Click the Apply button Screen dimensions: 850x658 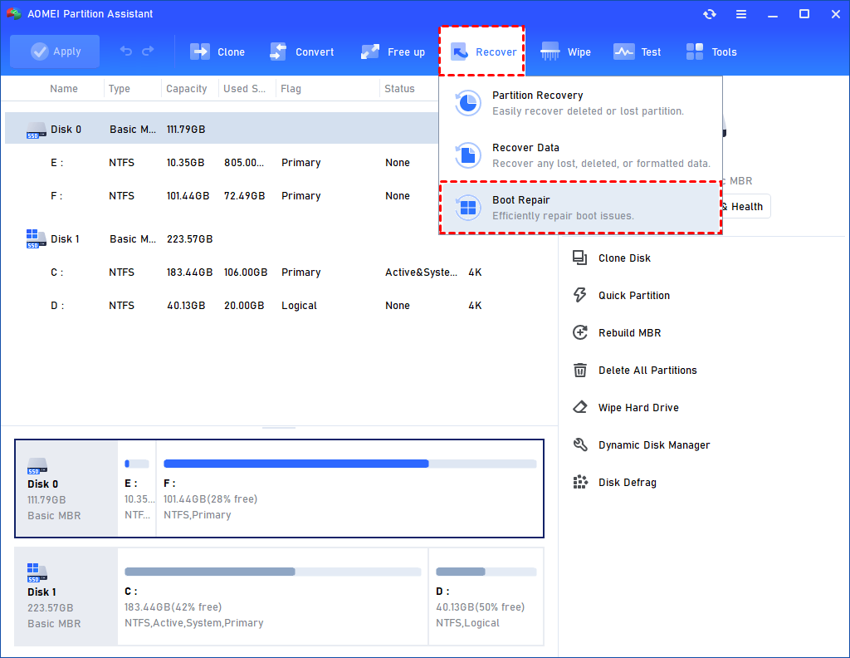[54, 52]
